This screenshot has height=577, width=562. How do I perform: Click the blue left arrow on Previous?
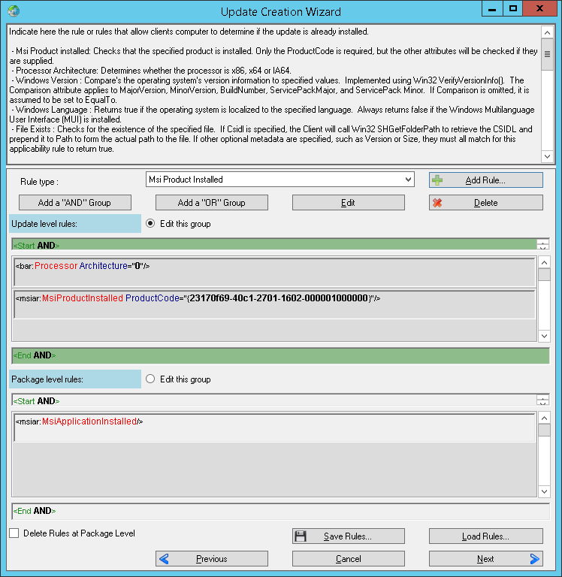[x=164, y=559]
